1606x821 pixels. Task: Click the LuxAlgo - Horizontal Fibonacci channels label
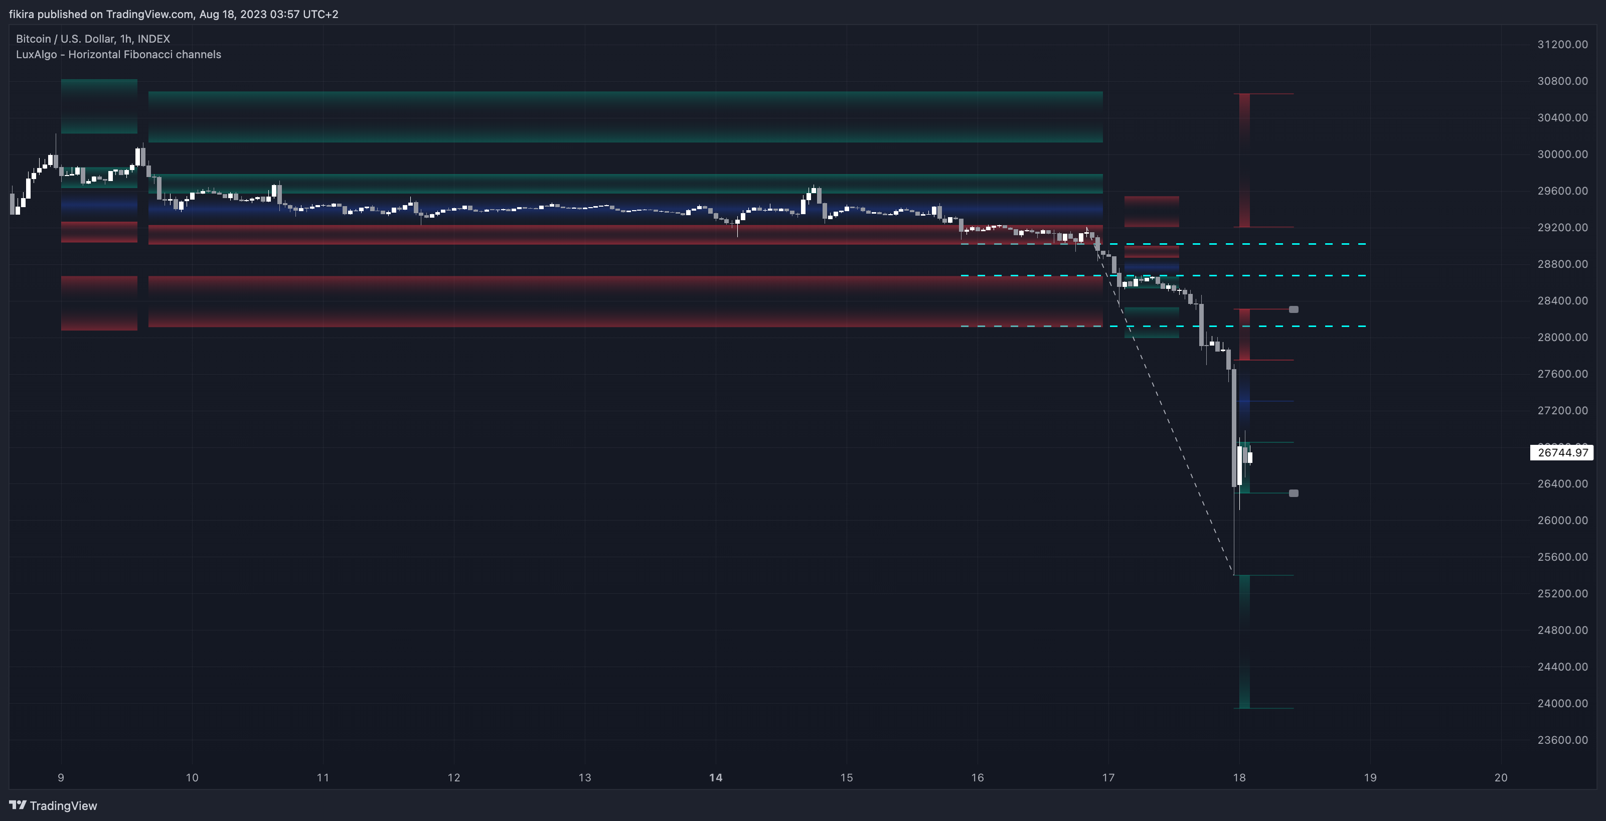(x=118, y=54)
